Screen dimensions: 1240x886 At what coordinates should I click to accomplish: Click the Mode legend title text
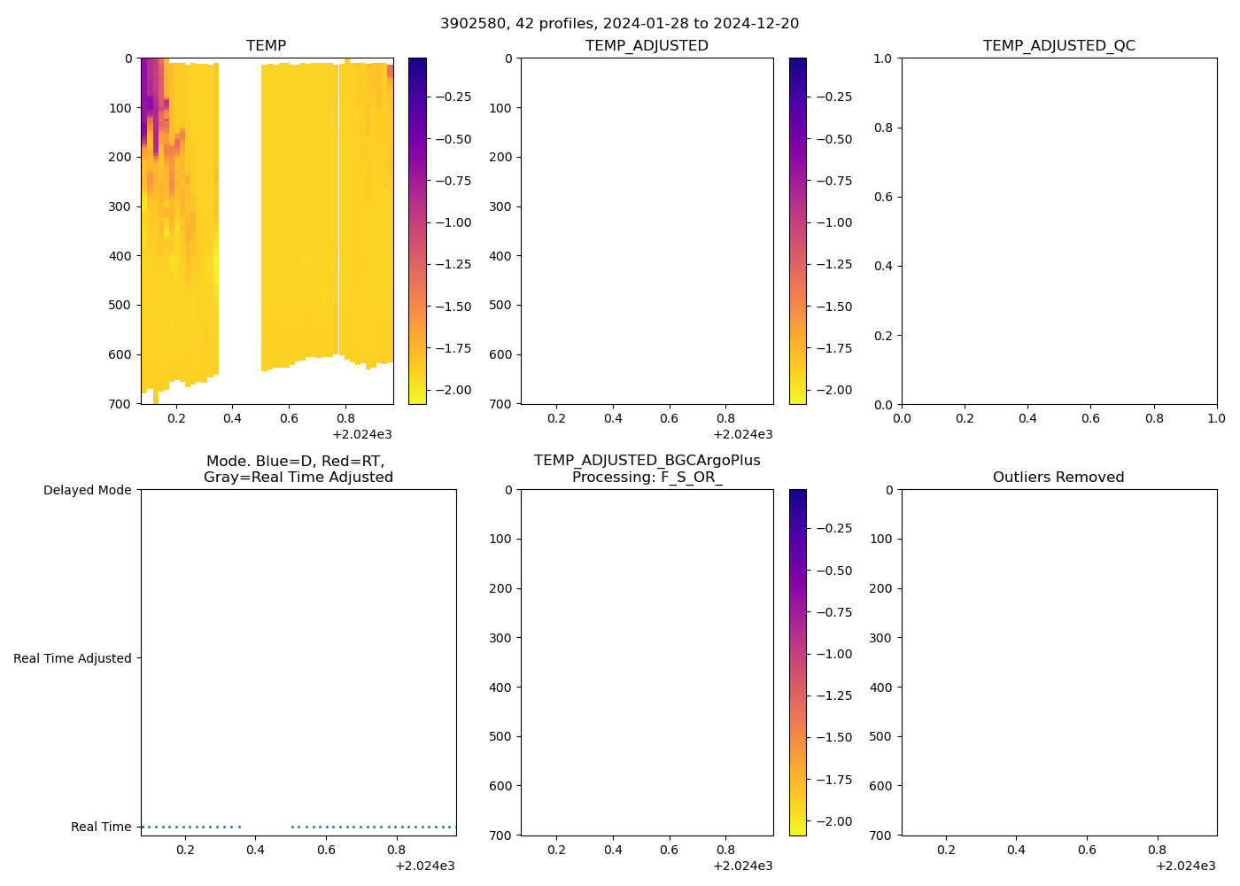(x=298, y=470)
